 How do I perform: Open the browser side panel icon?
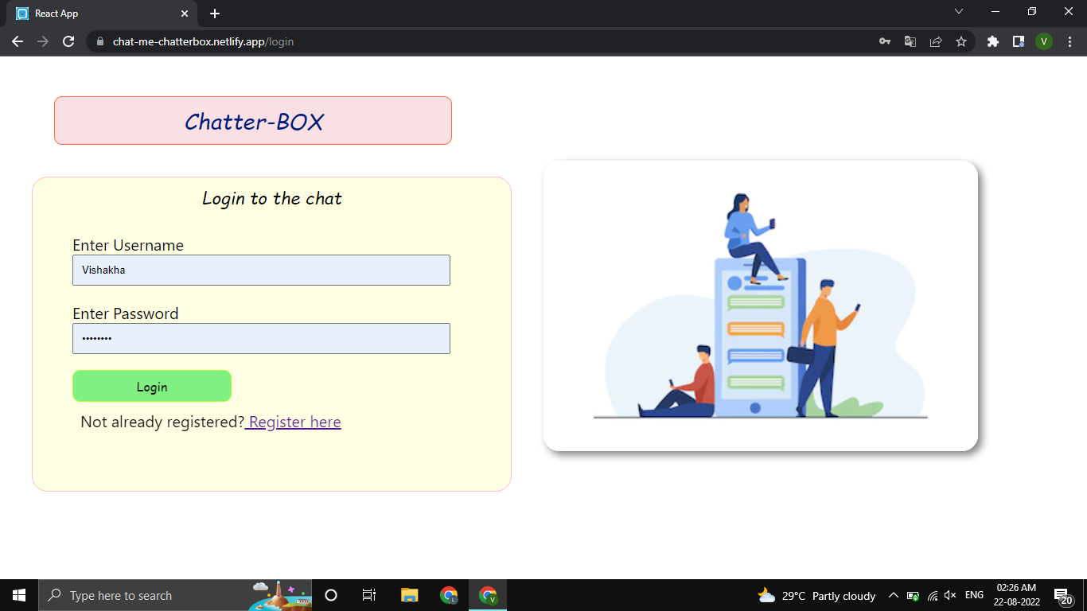[x=1019, y=41]
